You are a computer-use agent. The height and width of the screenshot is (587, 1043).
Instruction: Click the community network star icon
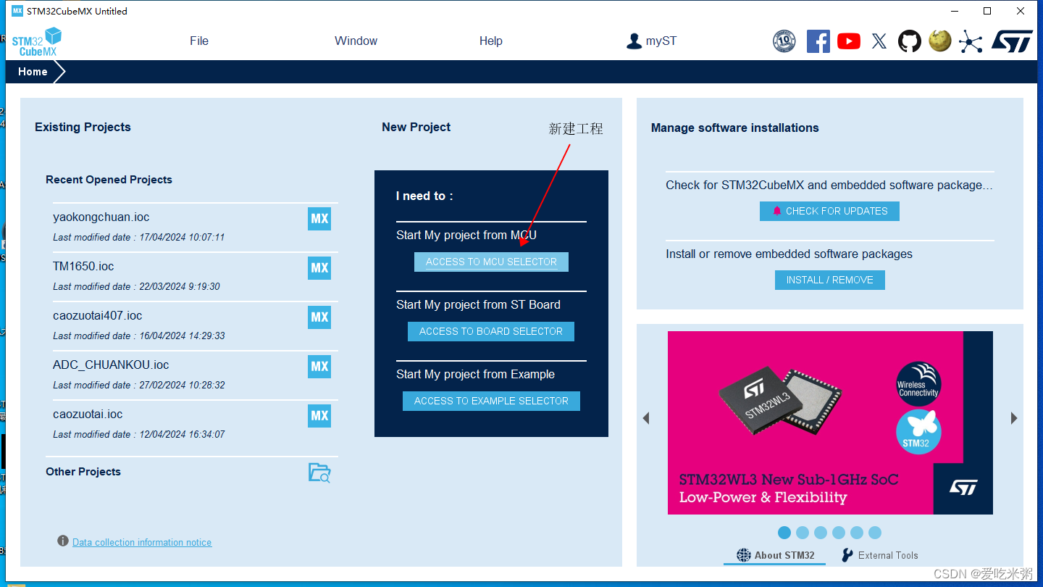pyautogui.click(x=971, y=41)
